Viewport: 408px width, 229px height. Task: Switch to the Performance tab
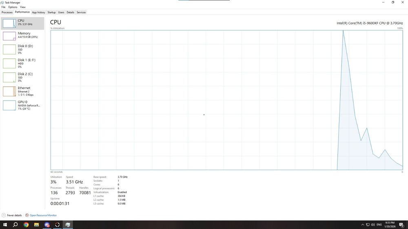(x=22, y=12)
